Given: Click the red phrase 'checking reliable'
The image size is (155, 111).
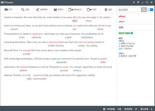Looking at the screenshot, I should pos(56,42).
